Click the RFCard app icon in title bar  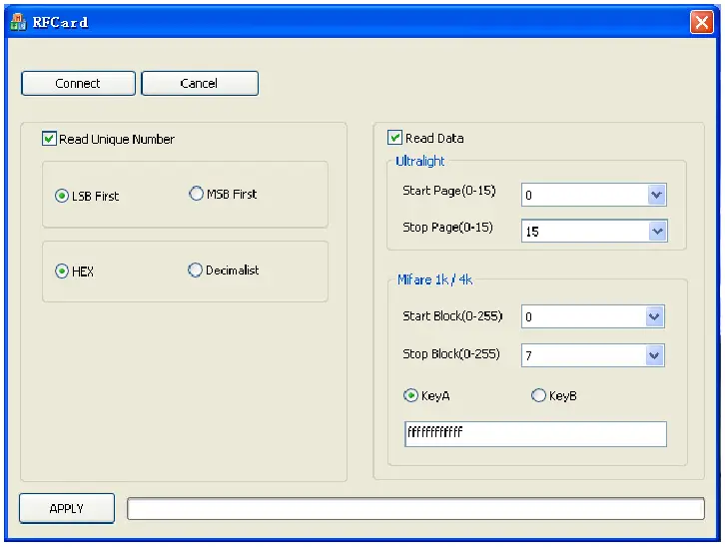[19, 22]
